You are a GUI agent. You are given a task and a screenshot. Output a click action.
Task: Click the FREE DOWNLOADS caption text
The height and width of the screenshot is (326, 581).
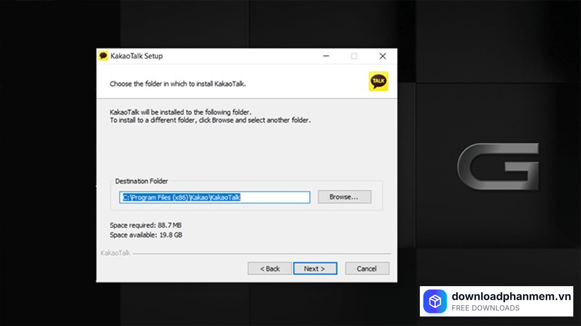pos(485,308)
